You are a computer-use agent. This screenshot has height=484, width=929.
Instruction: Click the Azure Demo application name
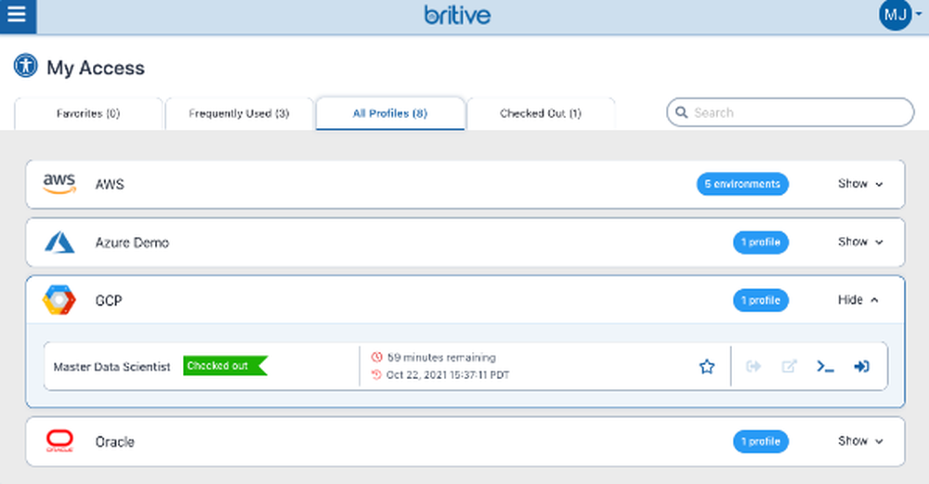click(132, 242)
